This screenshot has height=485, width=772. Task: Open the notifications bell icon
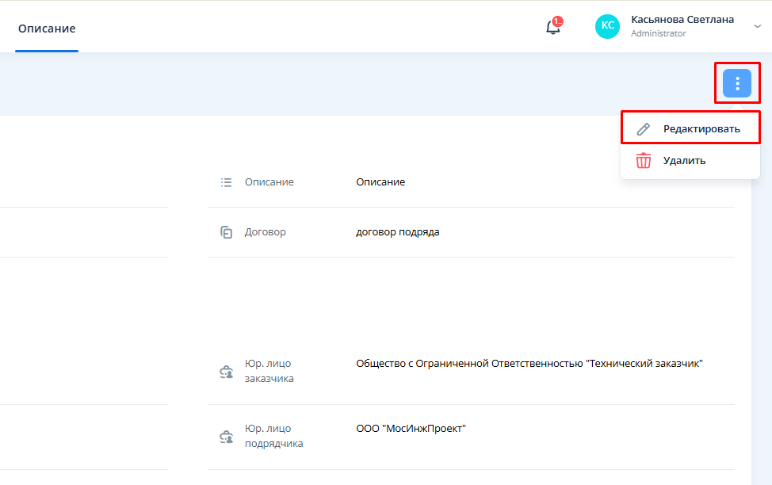(552, 28)
